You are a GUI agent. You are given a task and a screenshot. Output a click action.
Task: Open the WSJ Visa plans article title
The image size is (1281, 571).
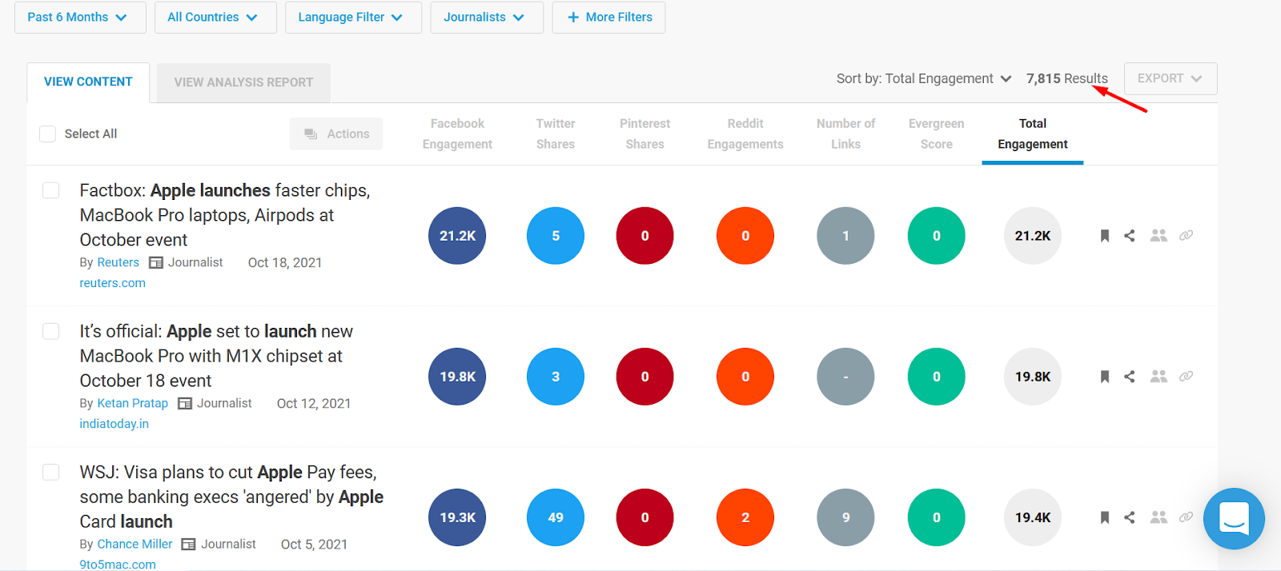[x=231, y=497]
